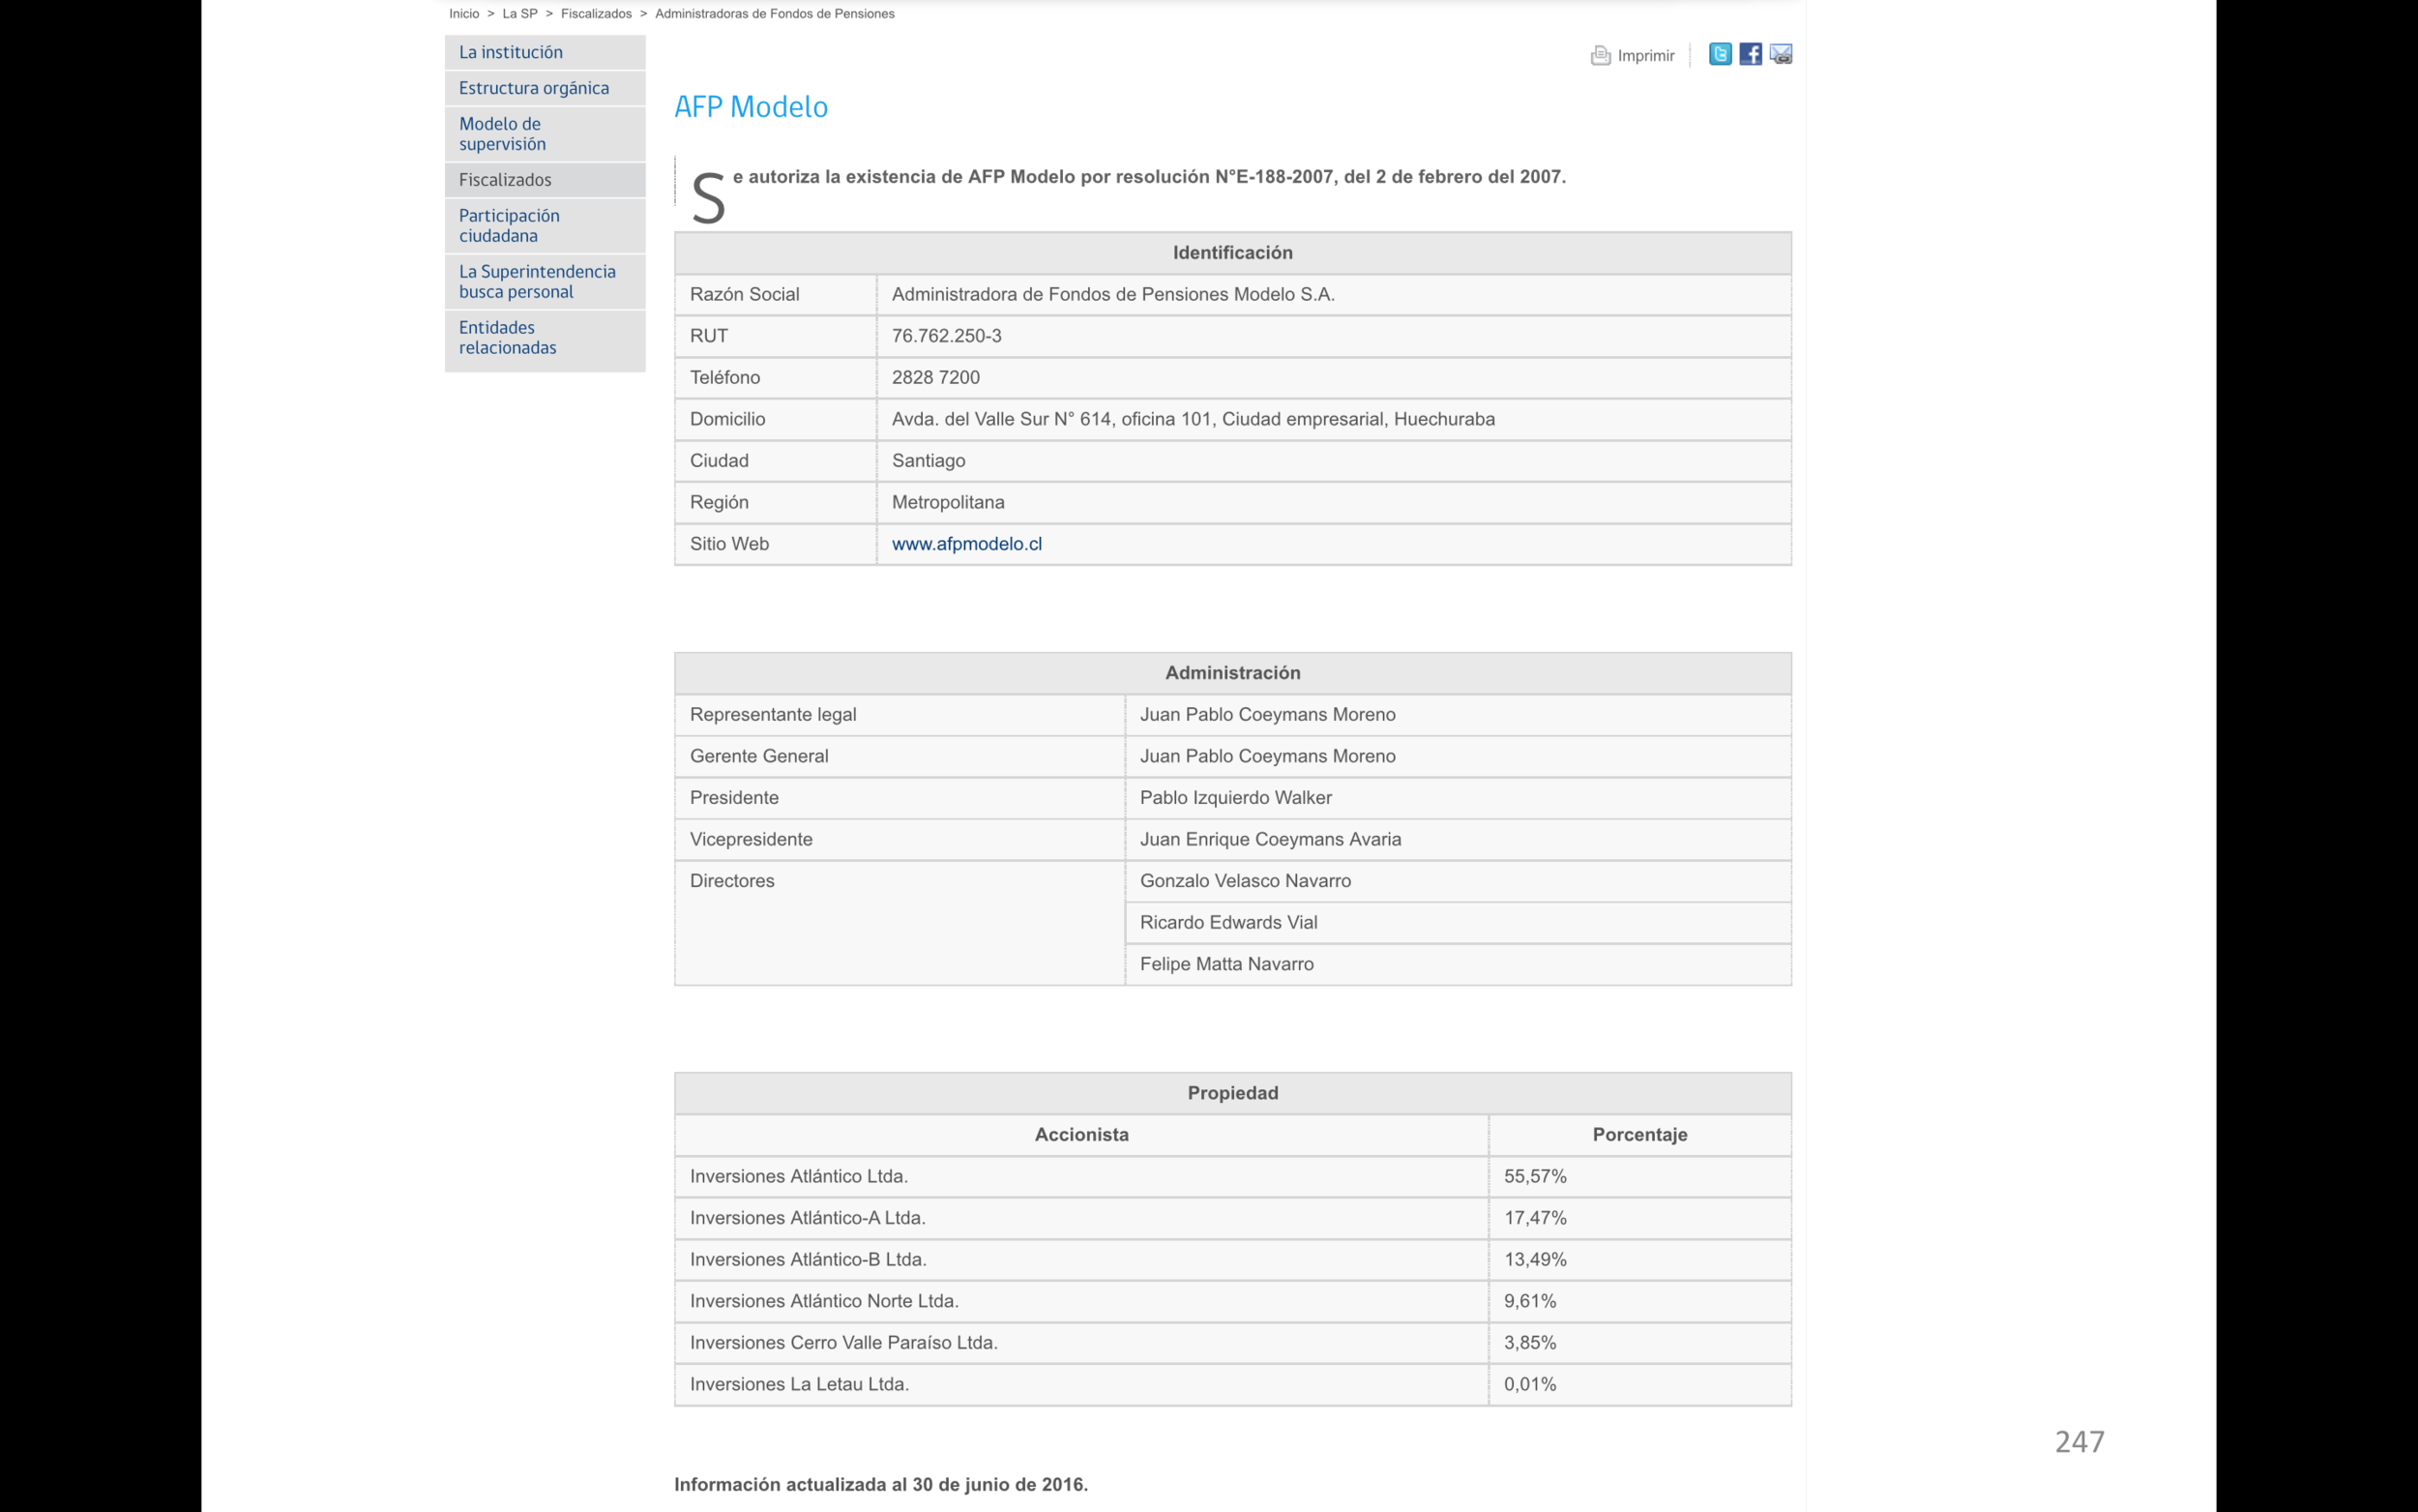Share page via Twitter icon
The width and height of the screenshot is (2418, 1512).
click(x=1720, y=54)
